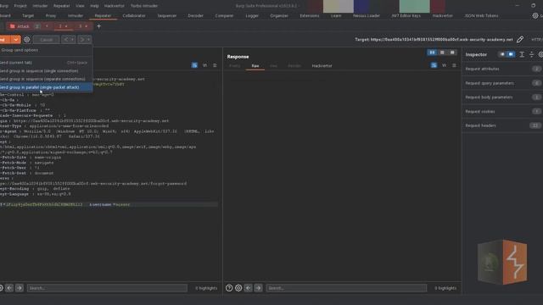Open request editor hamburger menu

(x=215, y=65)
